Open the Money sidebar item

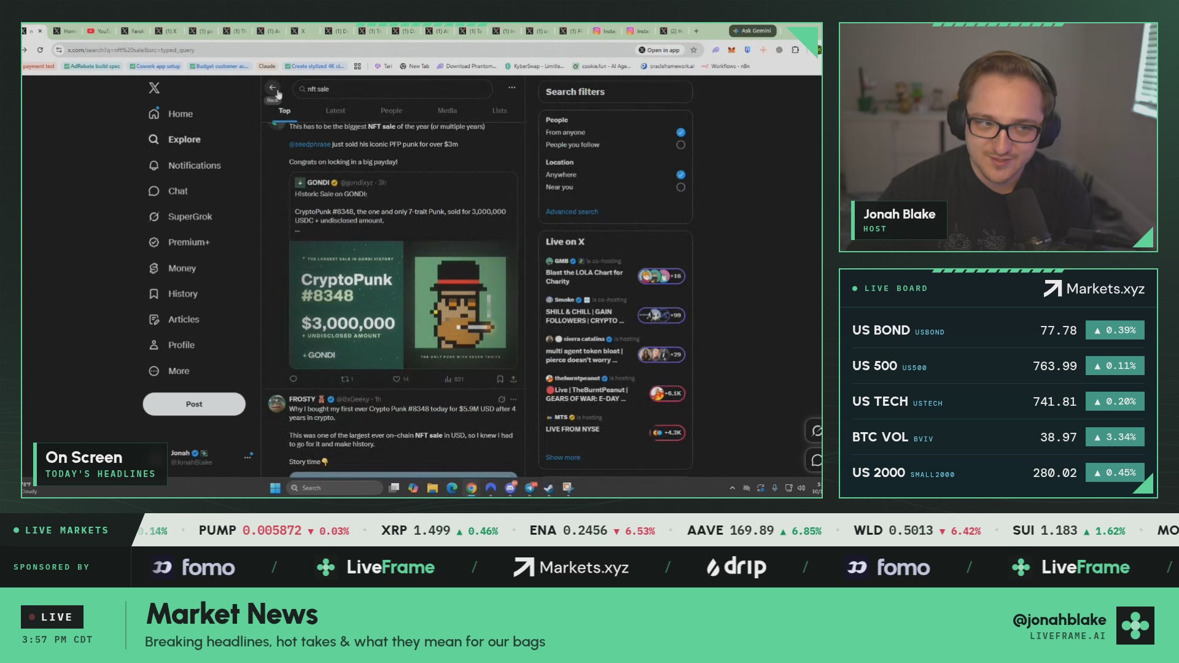[172, 268]
